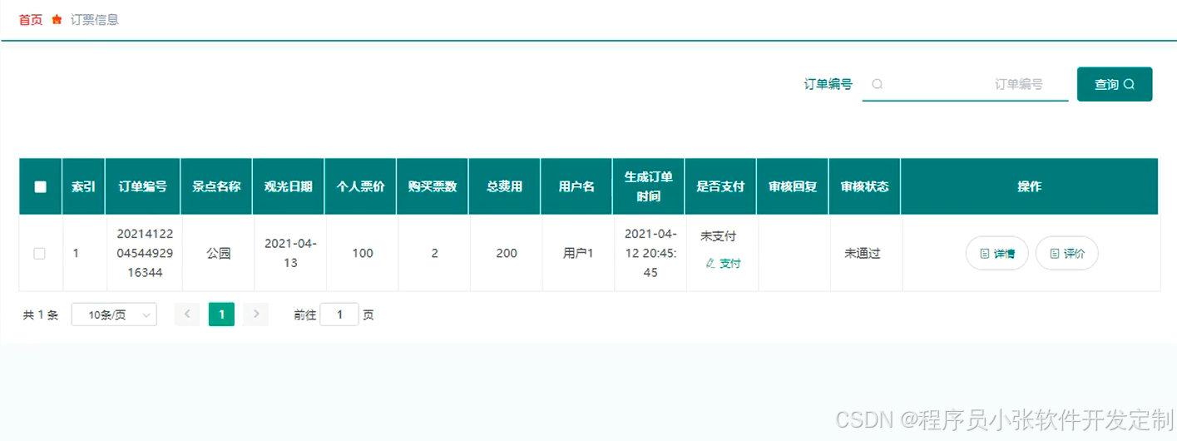
Task: Click the document icon inside 详情 button
Action: (x=985, y=253)
